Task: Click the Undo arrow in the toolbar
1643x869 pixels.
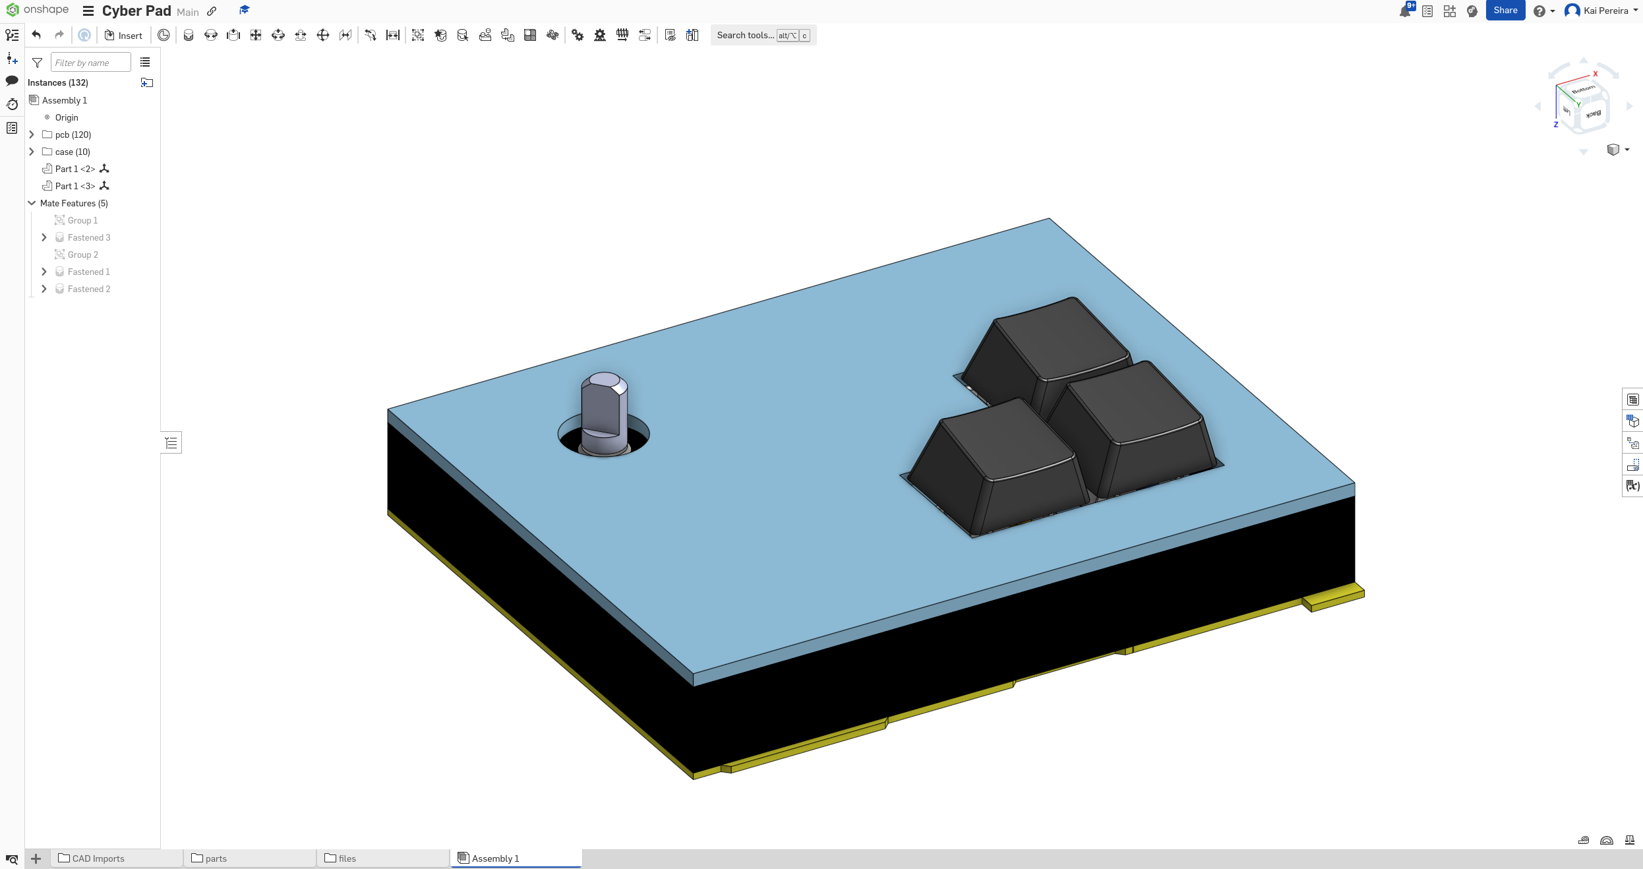Action: [36, 35]
